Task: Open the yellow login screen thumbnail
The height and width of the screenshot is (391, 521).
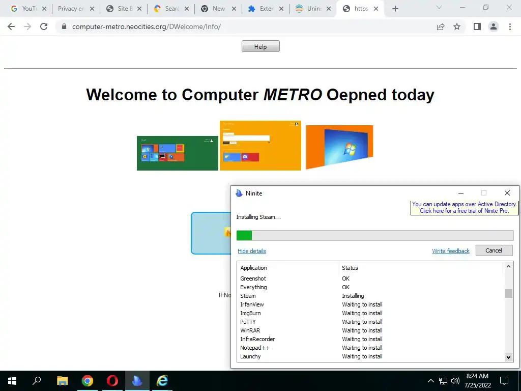Action: coord(260,146)
